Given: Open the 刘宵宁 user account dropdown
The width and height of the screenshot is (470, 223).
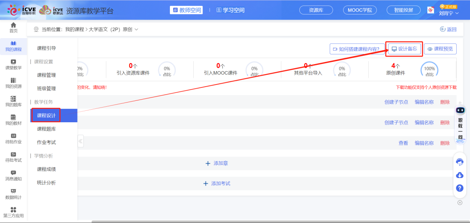Looking at the screenshot, I should (449, 13).
